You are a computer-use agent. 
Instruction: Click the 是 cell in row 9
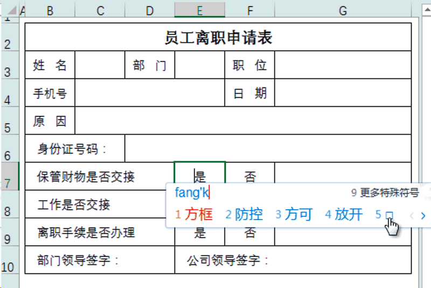[200, 237]
